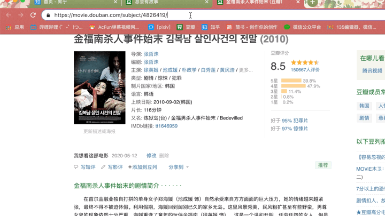This screenshot has width=385, height=216.
Task: Open 97% 惊悚片 comparison link
Action: pyautogui.click(x=295, y=129)
